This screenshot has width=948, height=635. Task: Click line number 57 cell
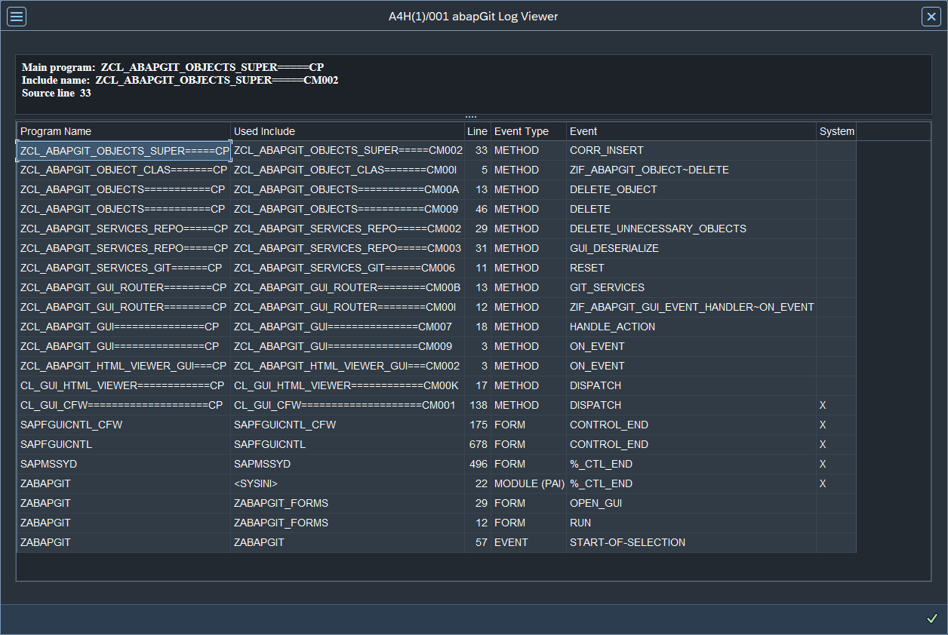478,542
